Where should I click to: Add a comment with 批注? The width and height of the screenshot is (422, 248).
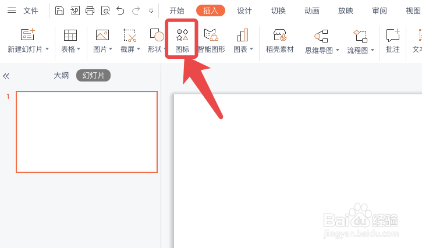[393, 40]
